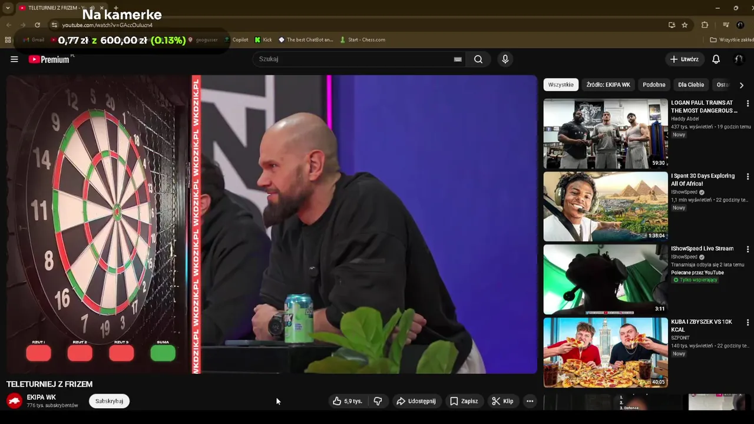Open Start - Chess.com bookmark
The image size is (754, 424).
click(x=362, y=39)
